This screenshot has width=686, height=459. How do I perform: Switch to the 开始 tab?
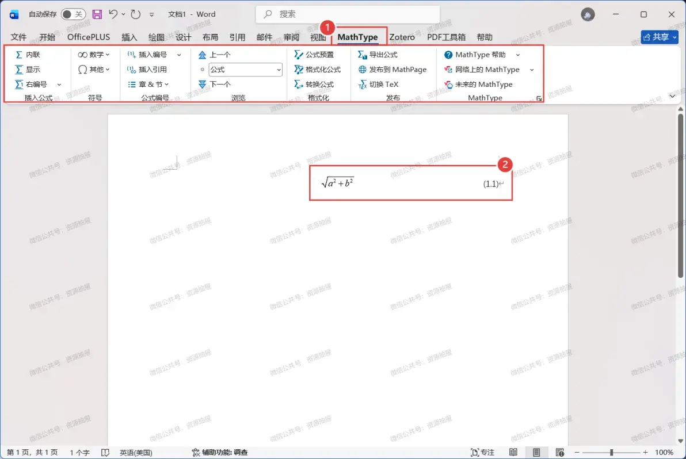(x=47, y=37)
